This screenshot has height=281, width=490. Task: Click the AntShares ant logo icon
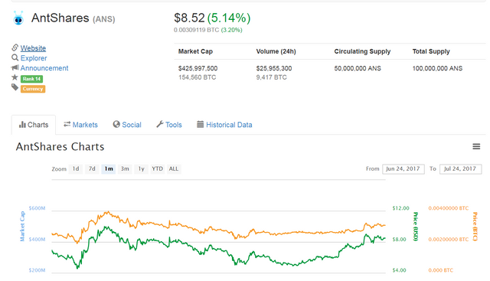[18, 18]
